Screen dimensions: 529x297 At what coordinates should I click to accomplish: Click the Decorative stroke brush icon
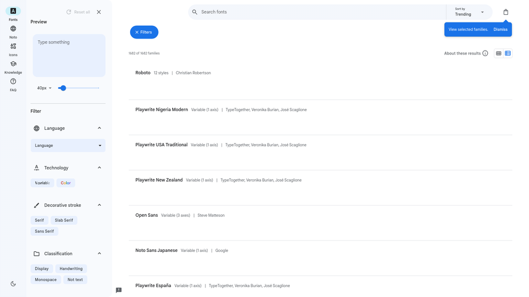tap(36, 205)
